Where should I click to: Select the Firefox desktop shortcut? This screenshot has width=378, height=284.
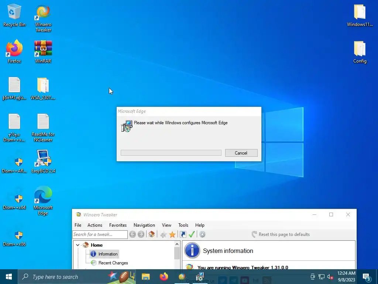(14, 51)
